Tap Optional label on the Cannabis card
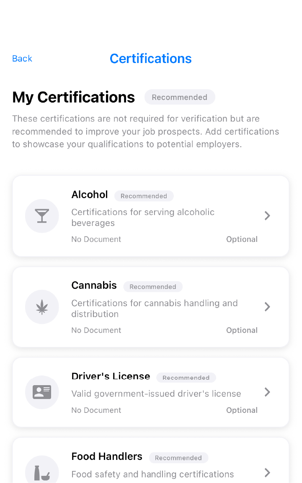Viewport: 302px width, 483px height. click(x=242, y=330)
